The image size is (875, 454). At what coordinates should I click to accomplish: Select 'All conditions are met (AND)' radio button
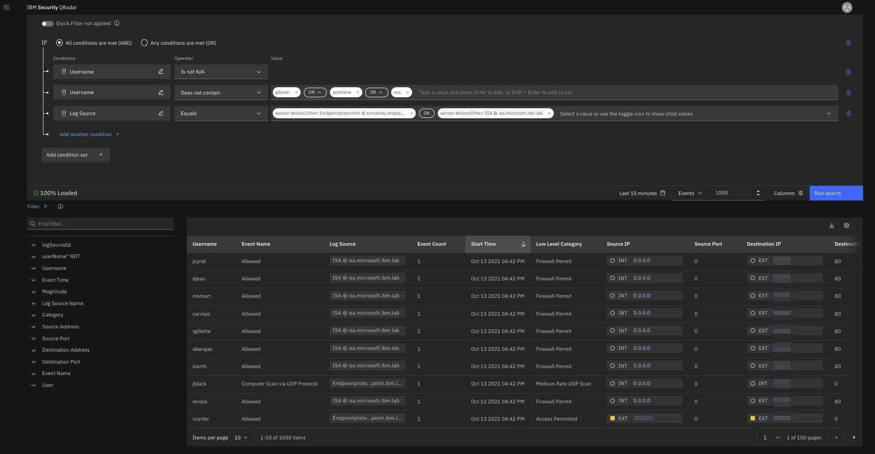[59, 42]
